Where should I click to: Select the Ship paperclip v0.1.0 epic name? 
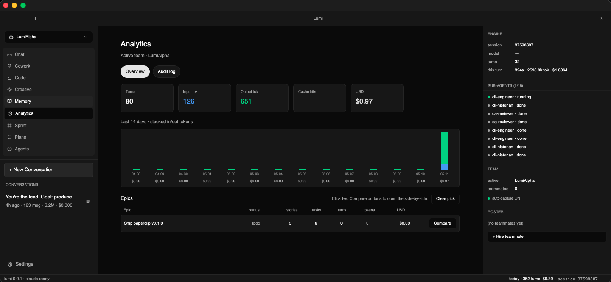click(143, 223)
